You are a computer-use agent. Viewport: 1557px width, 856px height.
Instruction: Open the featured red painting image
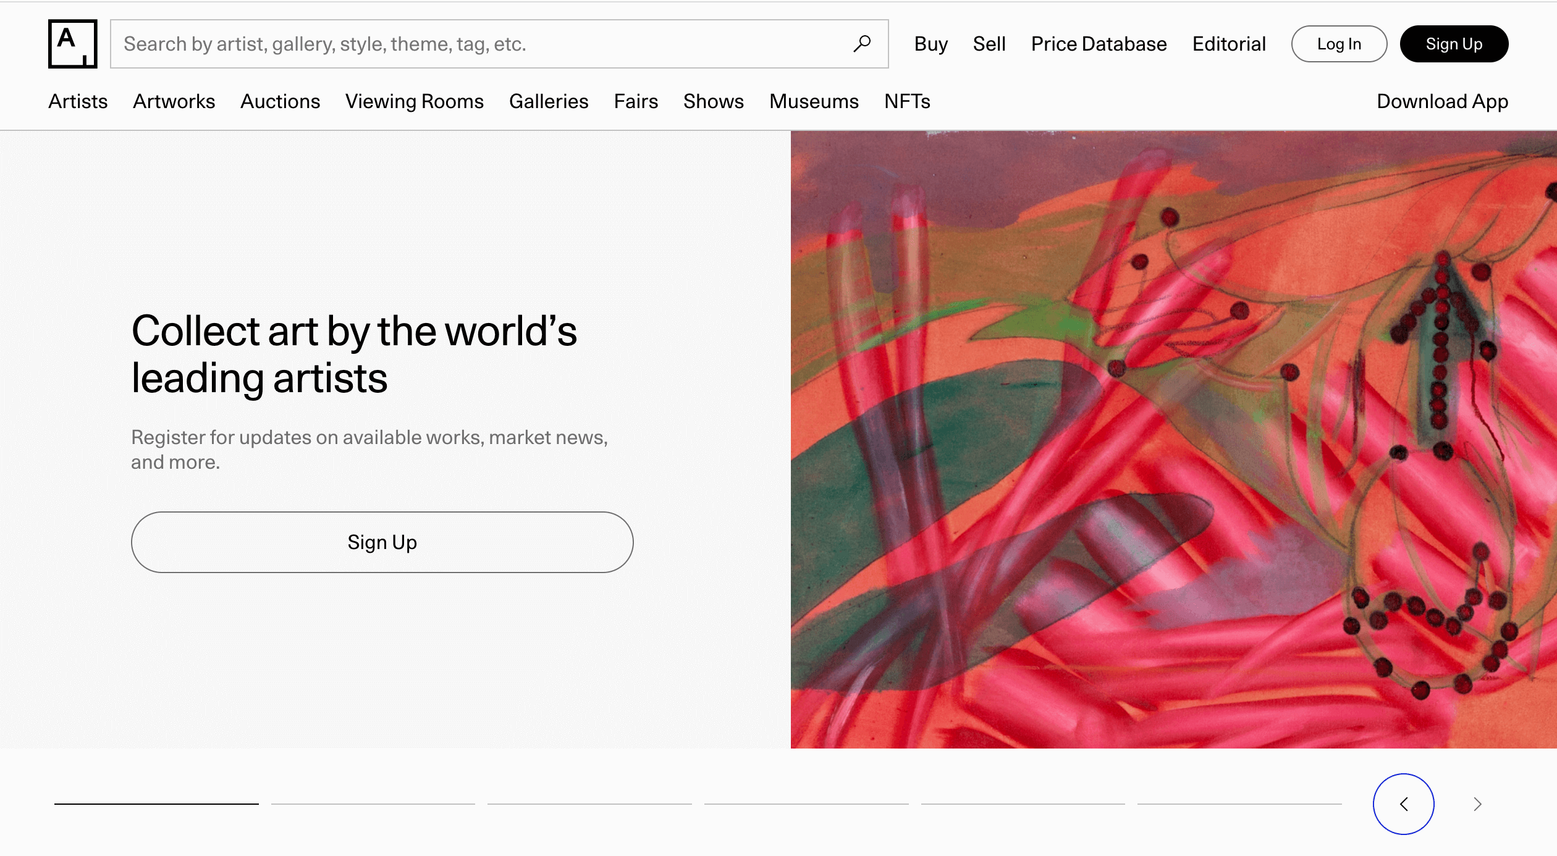(1173, 439)
